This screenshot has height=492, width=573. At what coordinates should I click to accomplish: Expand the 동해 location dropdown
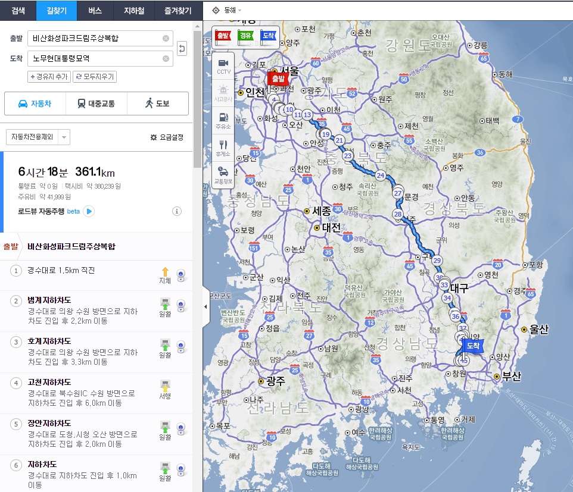pos(227,10)
